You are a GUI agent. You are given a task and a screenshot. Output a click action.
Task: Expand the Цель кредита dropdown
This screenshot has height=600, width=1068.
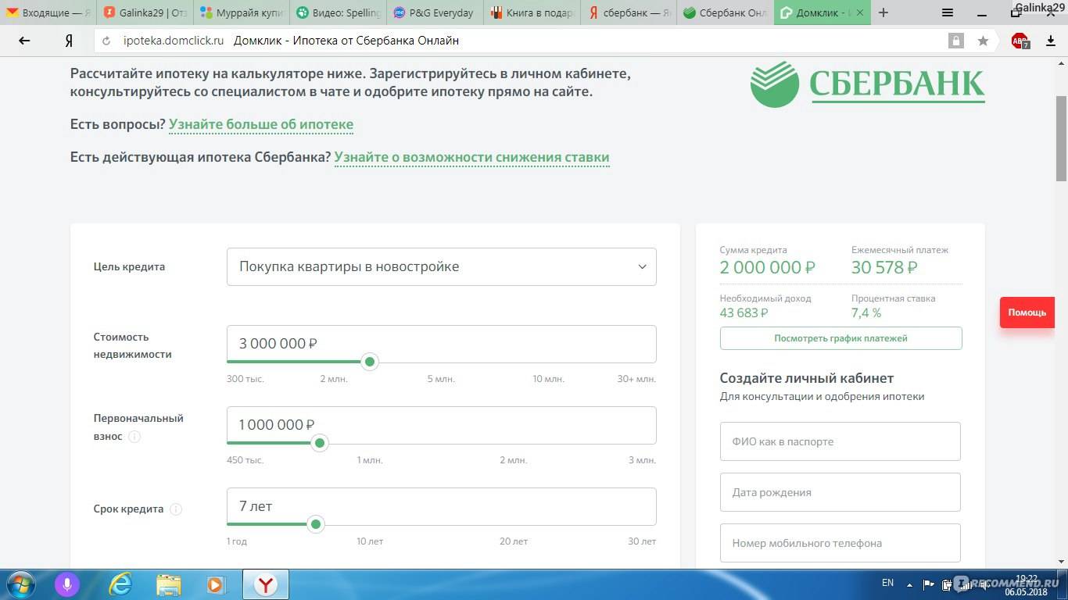[442, 266]
